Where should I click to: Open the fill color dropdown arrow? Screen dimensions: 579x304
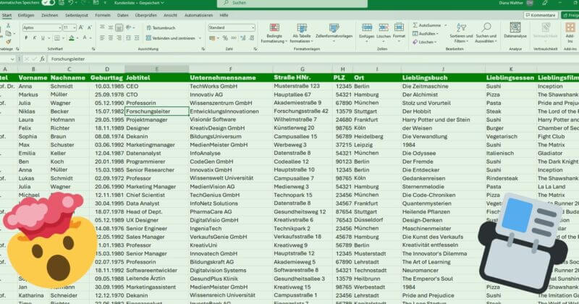[77, 38]
